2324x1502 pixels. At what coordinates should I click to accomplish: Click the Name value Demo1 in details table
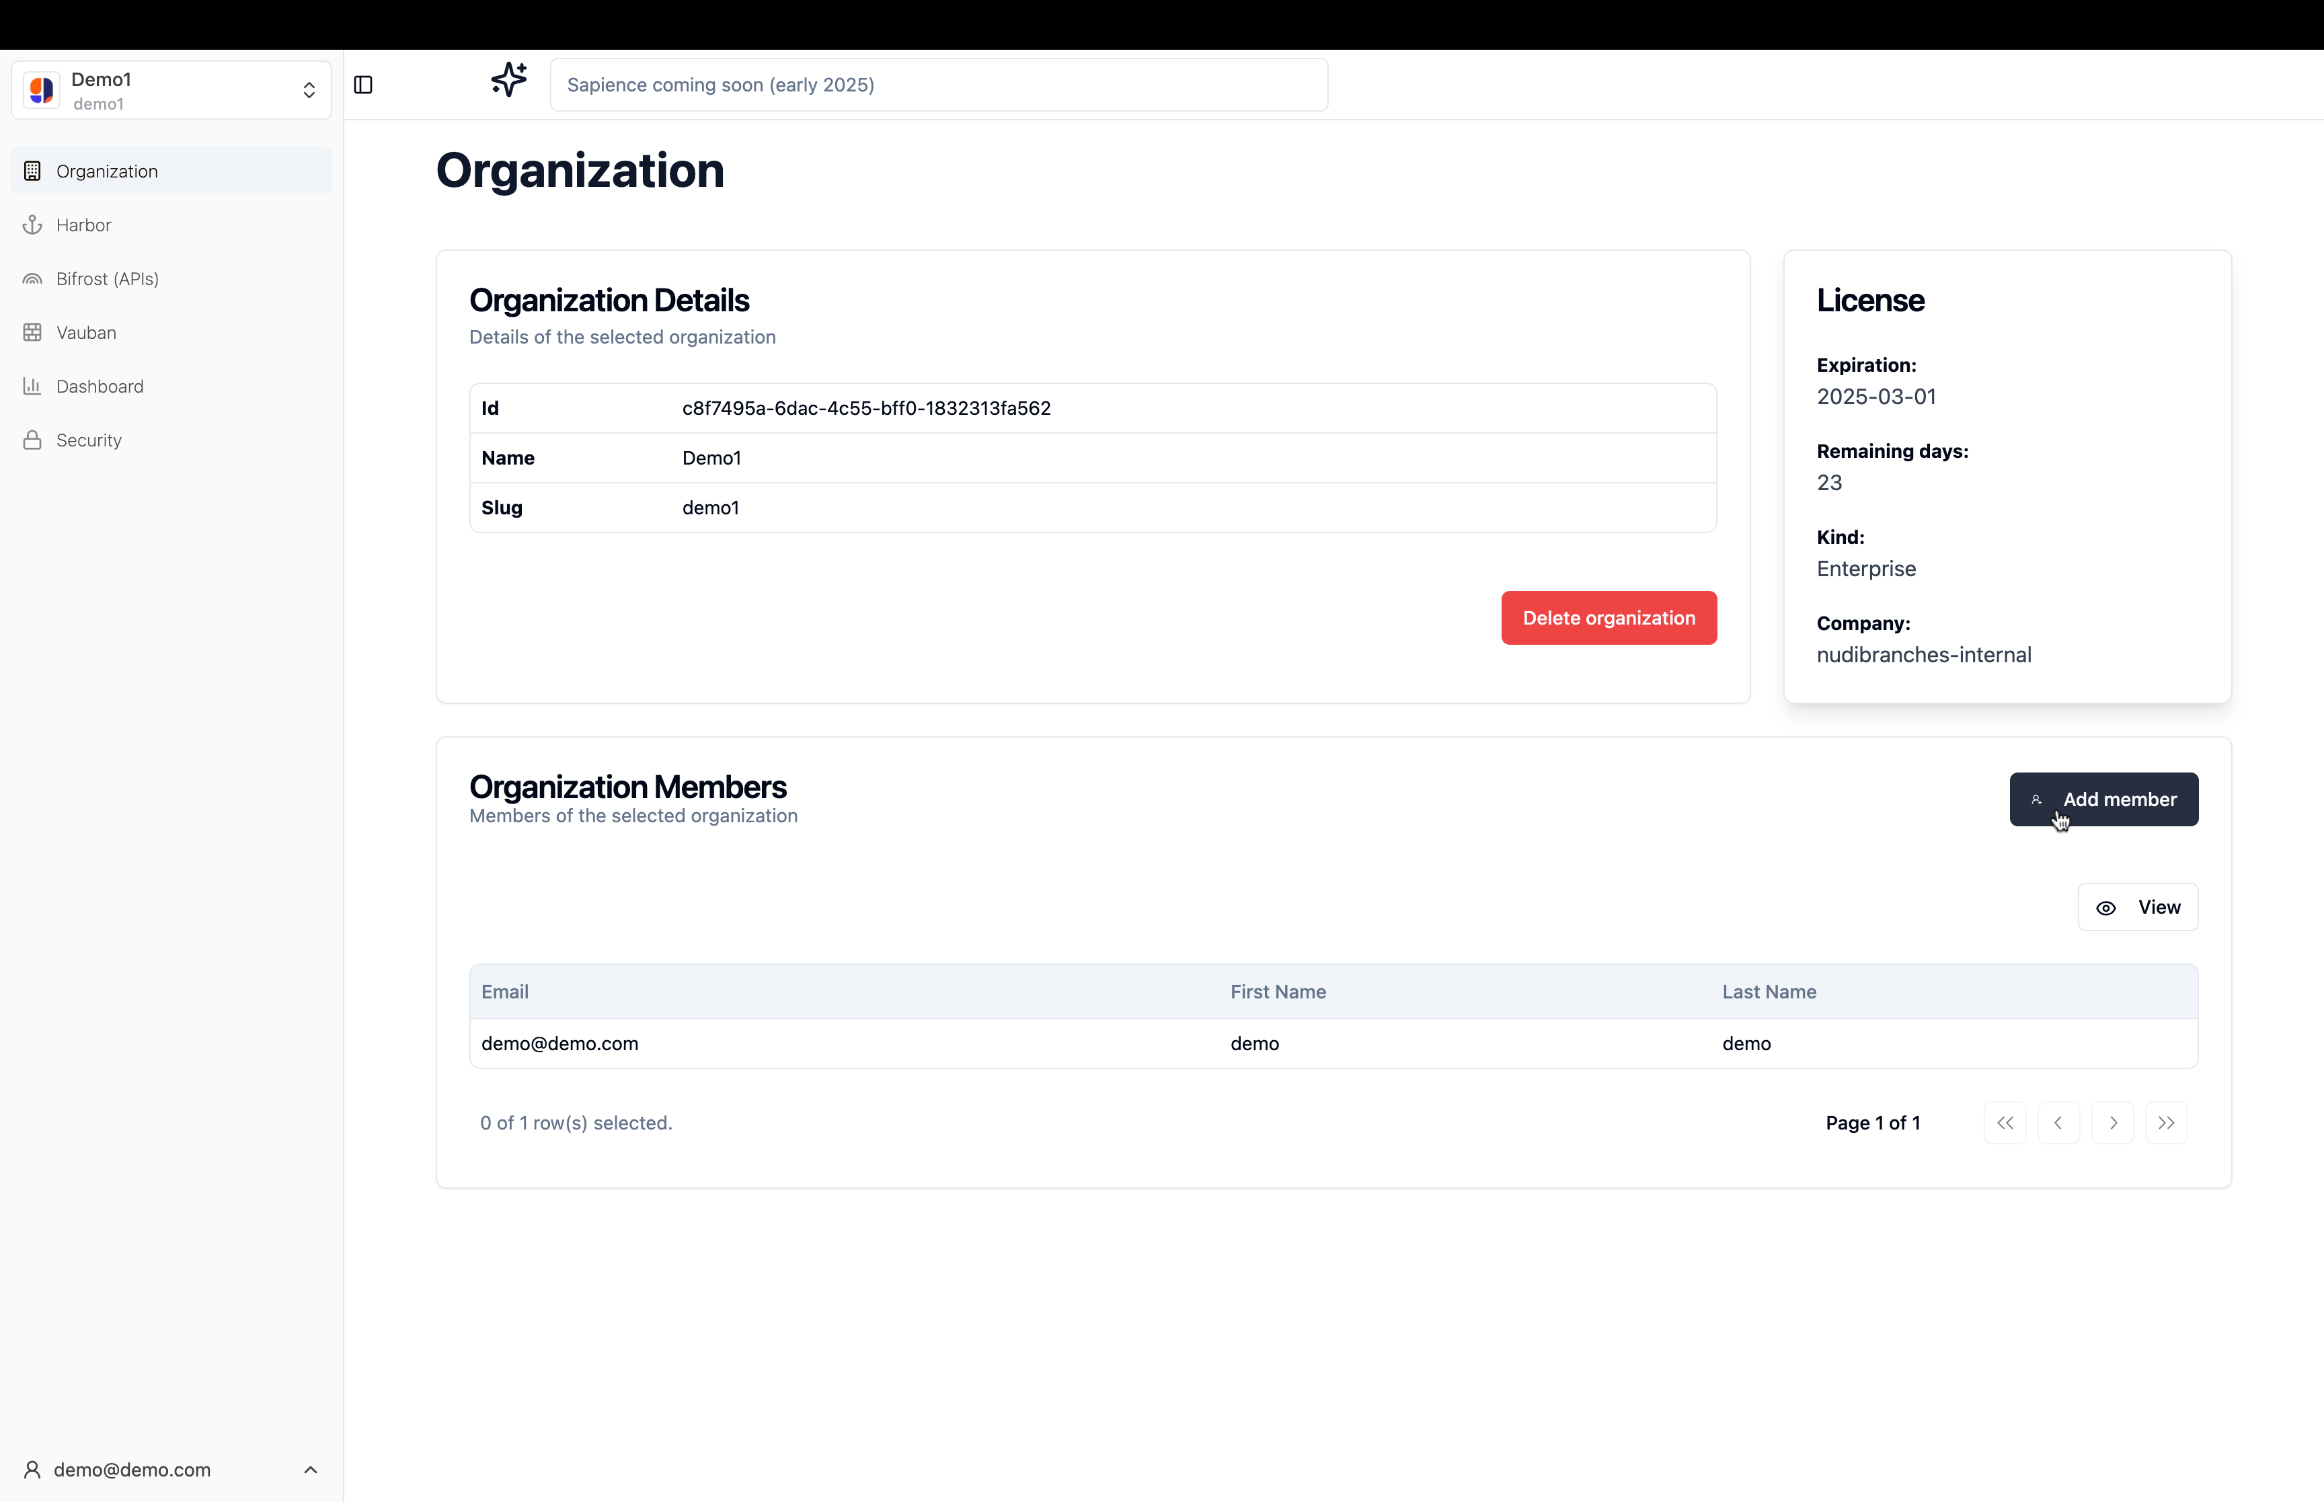(x=712, y=457)
